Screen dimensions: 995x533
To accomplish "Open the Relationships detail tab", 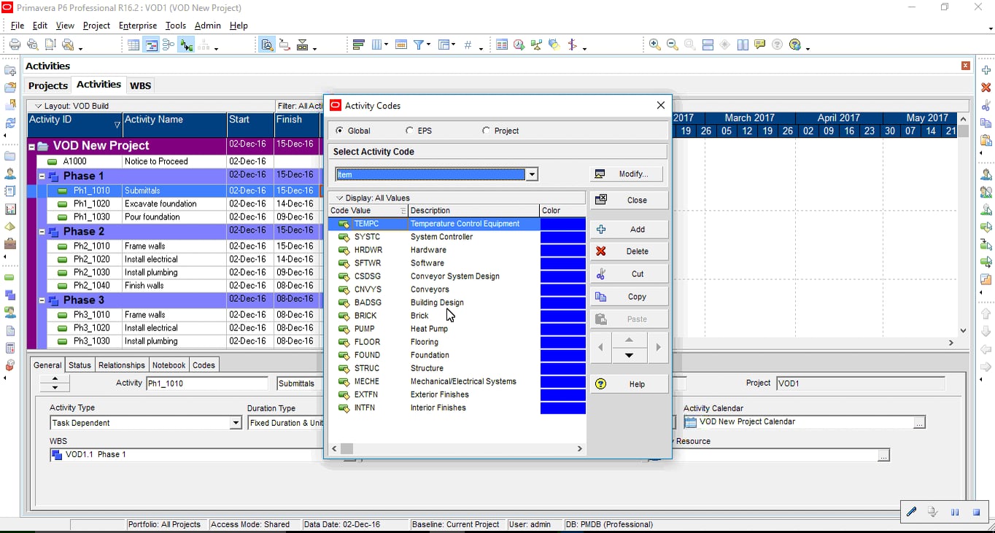I will 122,365.
